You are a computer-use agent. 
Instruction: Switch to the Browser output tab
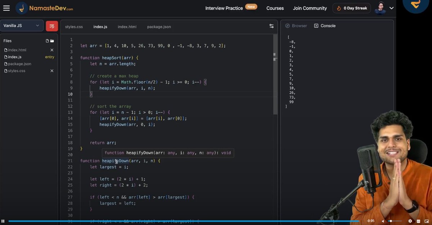point(296,26)
